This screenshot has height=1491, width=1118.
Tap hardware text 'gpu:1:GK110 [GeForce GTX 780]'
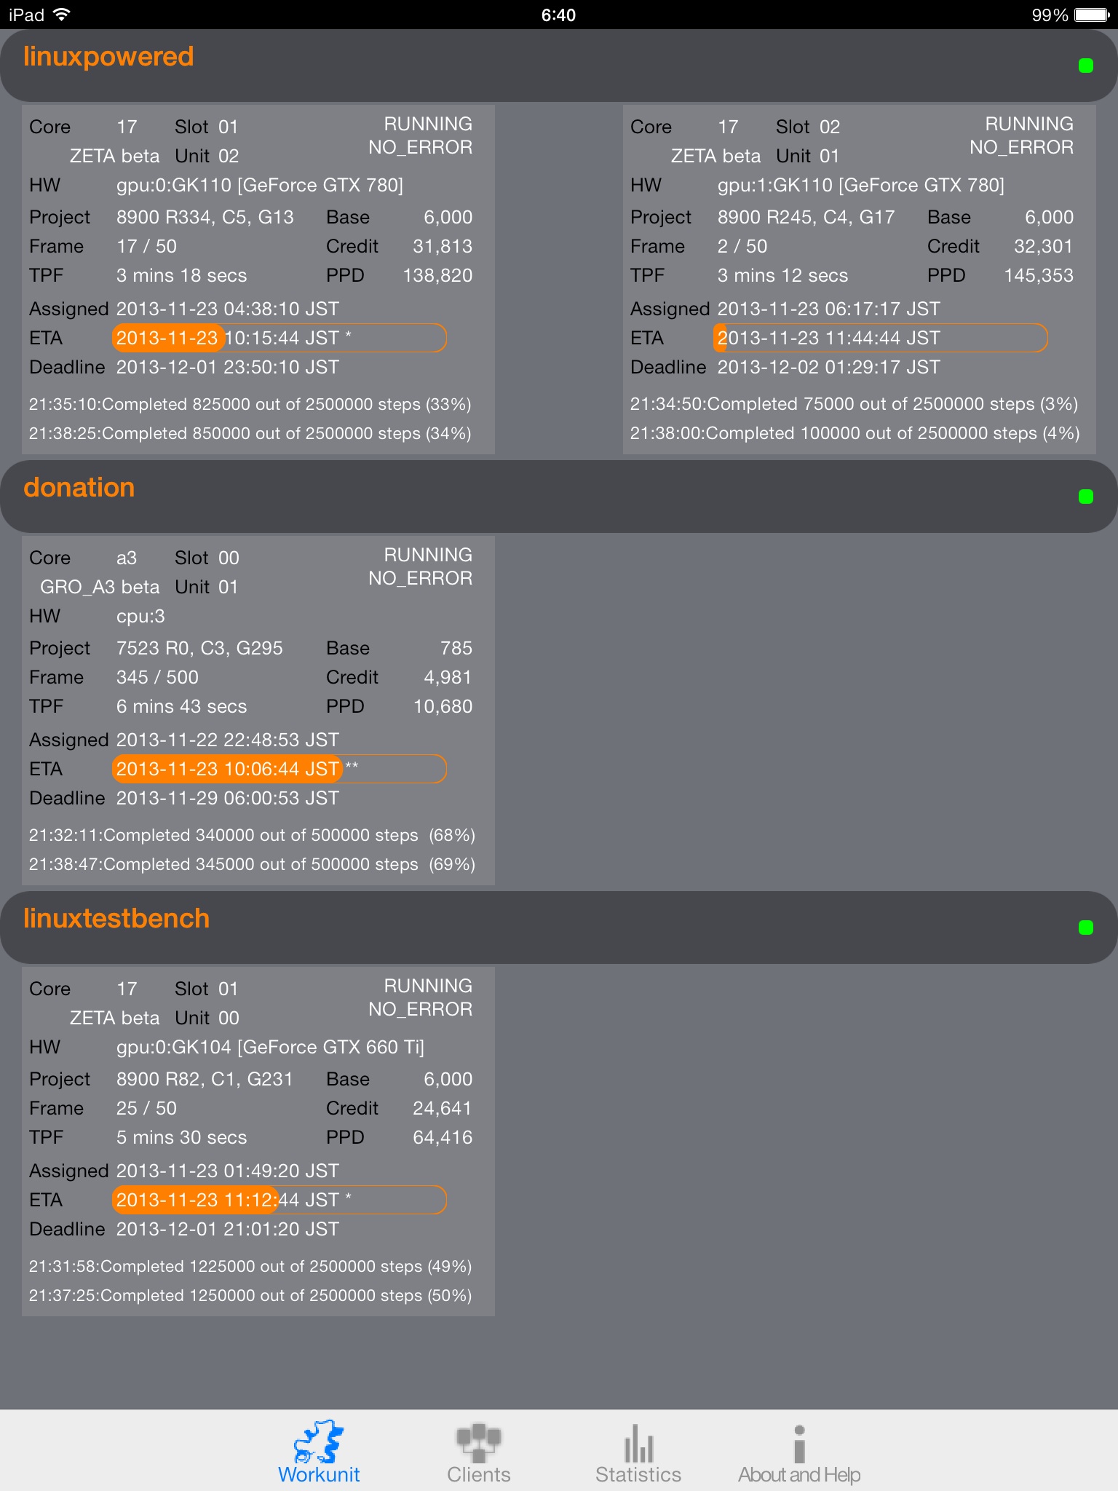[861, 185]
